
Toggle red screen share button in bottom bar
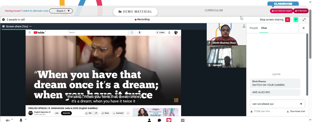[169, 120]
